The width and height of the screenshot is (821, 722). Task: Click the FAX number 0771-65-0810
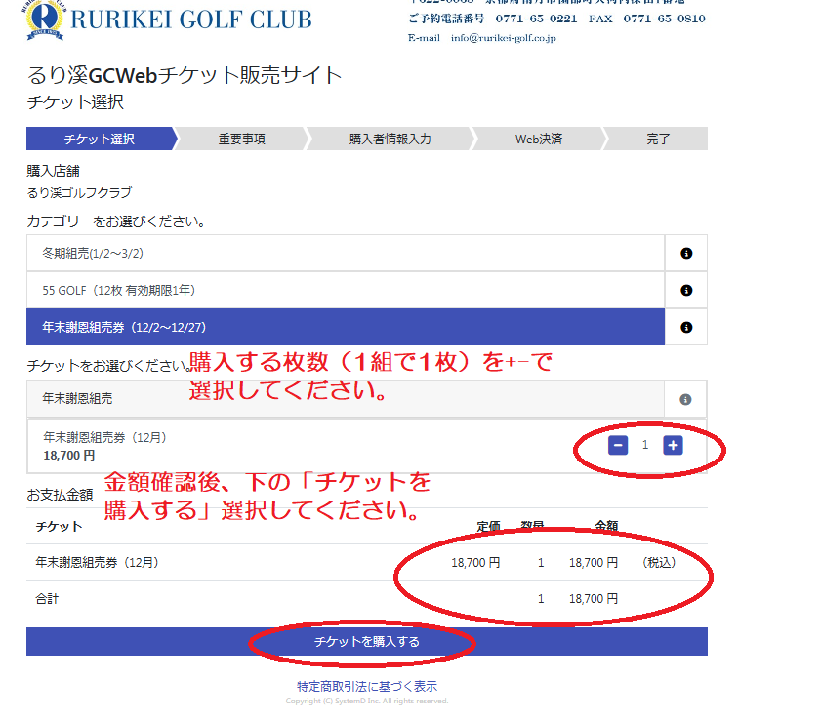664,19
